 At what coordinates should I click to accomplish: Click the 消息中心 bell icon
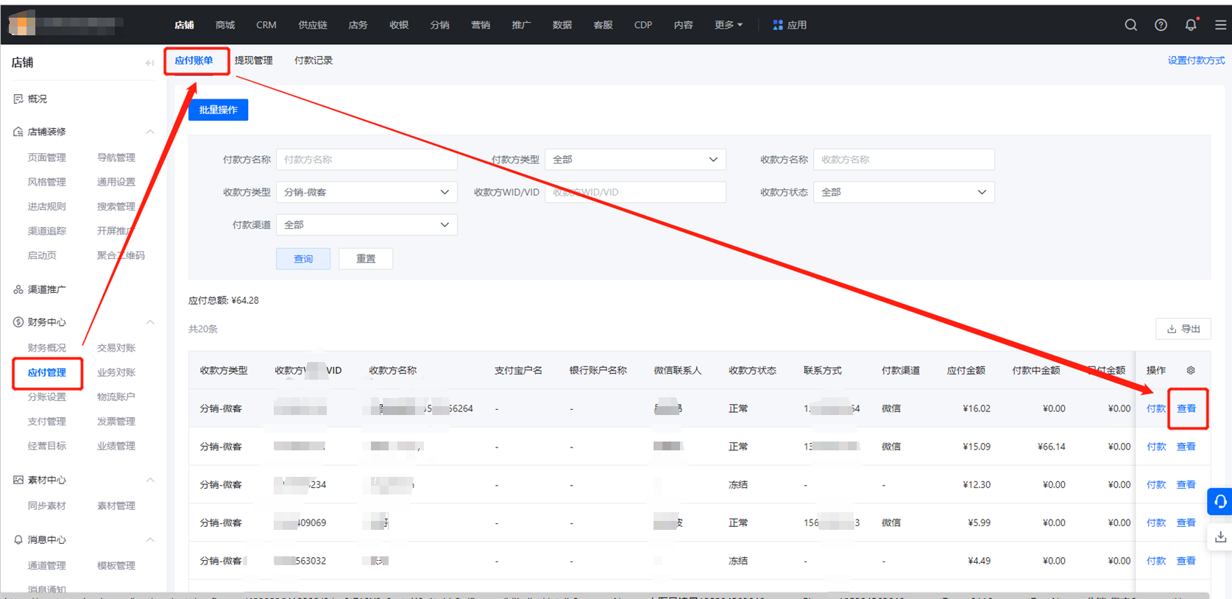(18, 539)
